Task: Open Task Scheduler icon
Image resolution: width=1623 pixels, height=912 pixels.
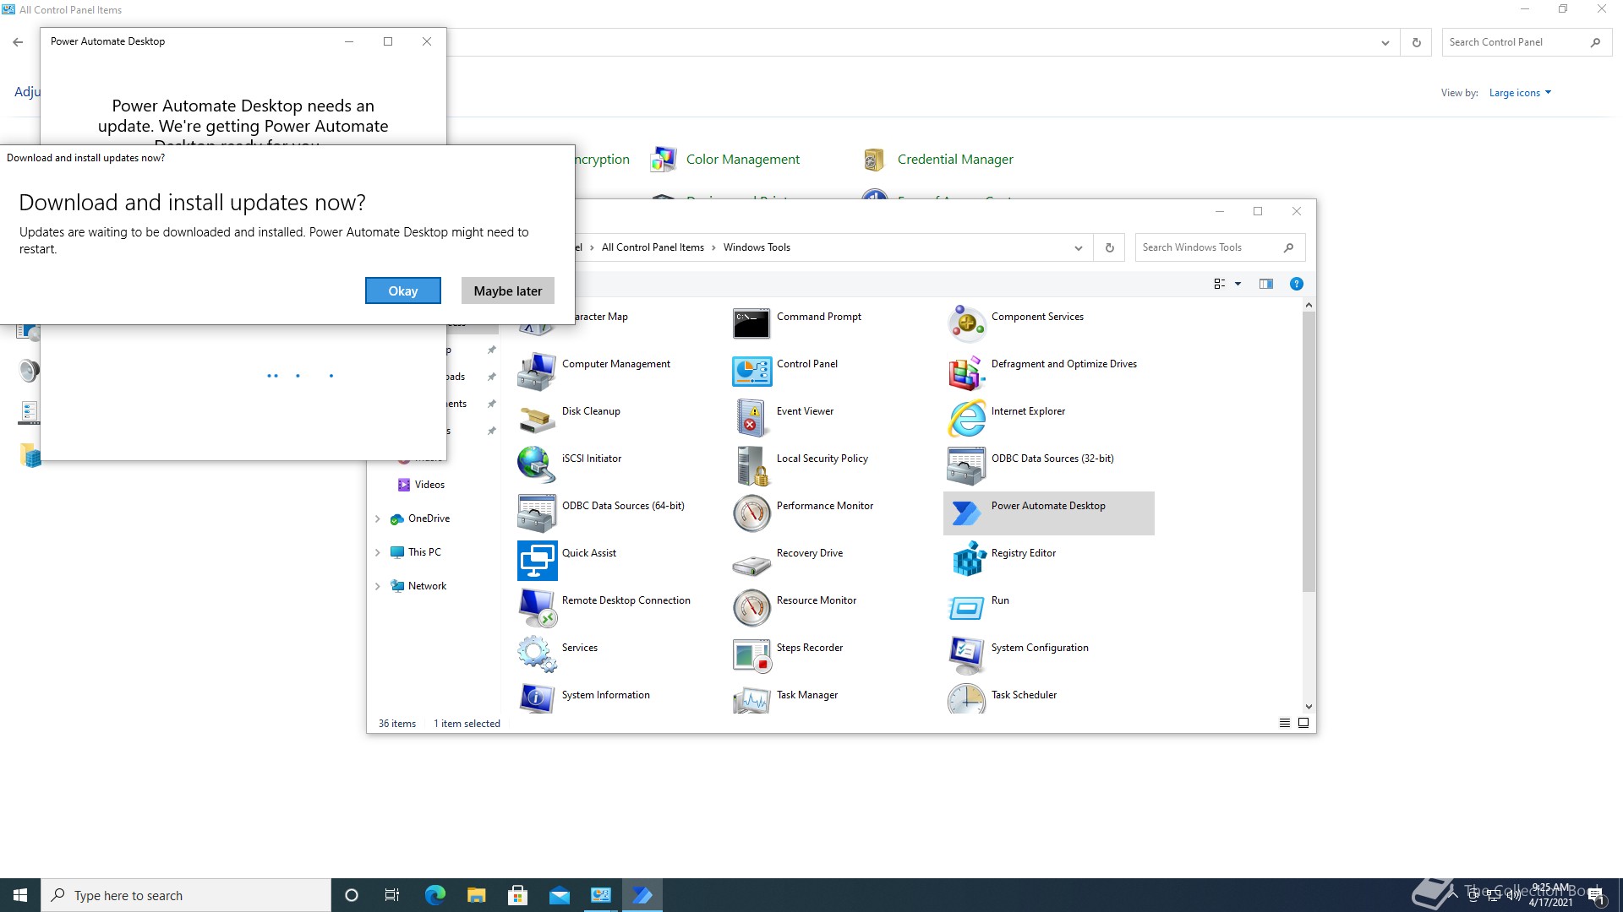Action: coord(966,698)
